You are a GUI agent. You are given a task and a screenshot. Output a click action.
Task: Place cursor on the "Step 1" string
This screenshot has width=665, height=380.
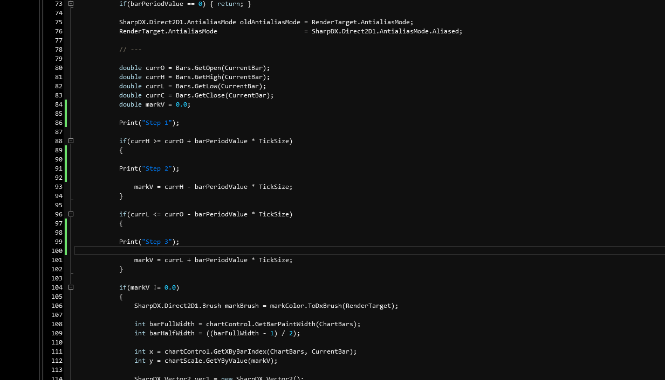(155, 123)
